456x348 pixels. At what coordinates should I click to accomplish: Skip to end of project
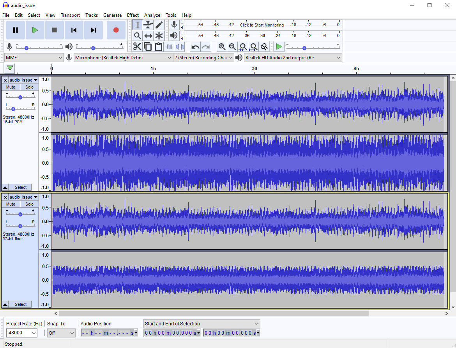(94, 30)
